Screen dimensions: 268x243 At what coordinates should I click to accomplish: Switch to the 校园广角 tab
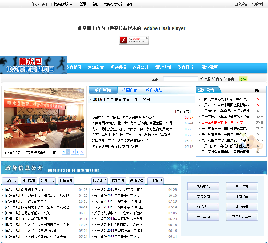click(x=130, y=90)
